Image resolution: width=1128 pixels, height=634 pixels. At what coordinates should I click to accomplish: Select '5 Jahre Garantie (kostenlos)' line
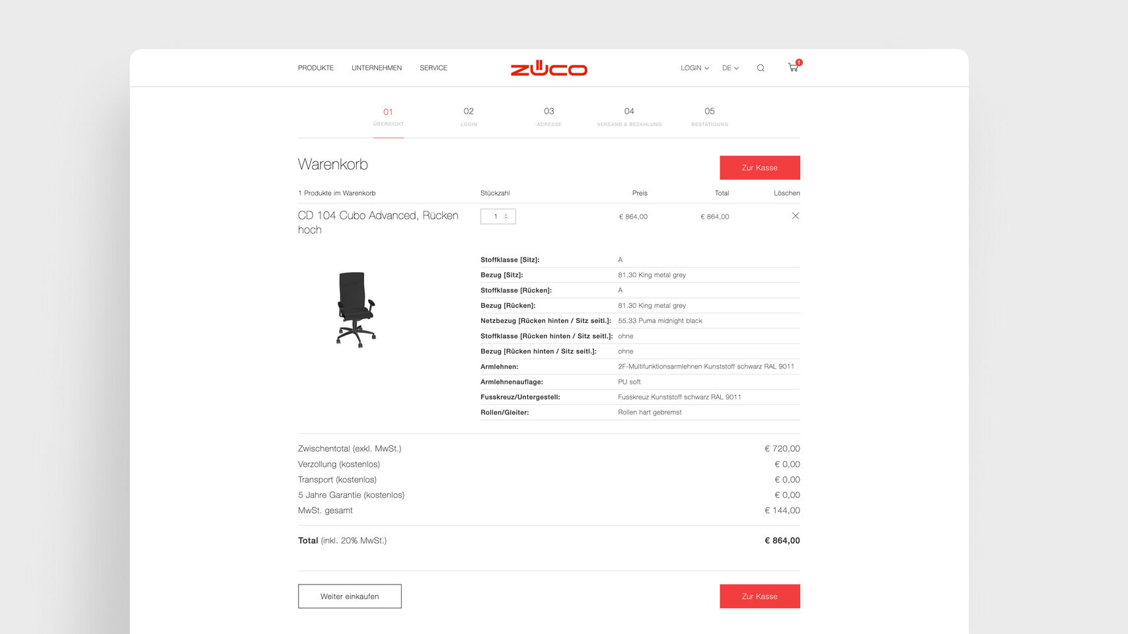click(351, 495)
